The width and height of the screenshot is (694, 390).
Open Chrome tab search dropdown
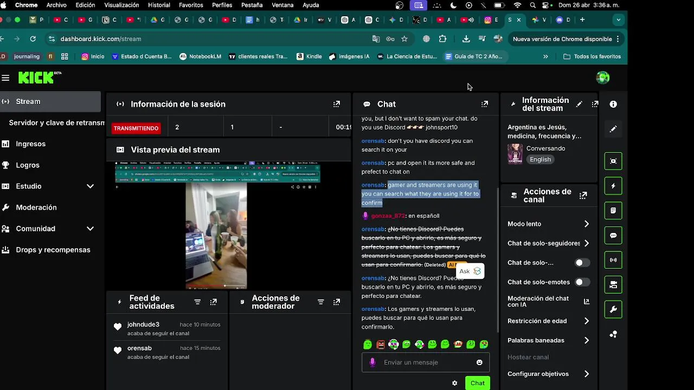click(x=618, y=19)
